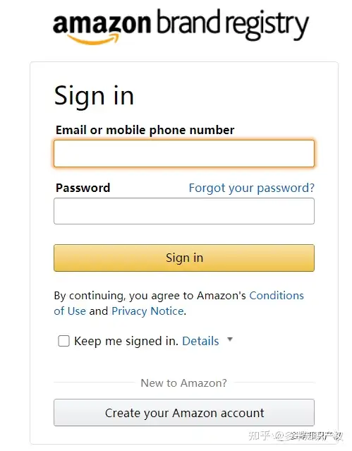Click the Amazon brand registry logo
The height and width of the screenshot is (451, 352).
click(x=181, y=26)
